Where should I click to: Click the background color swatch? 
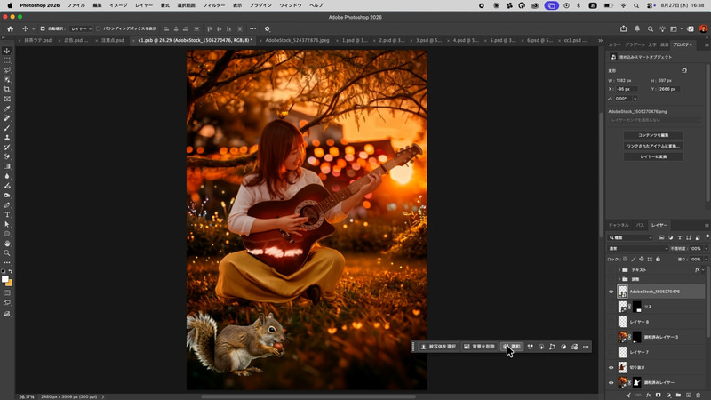(x=10, y=284)
